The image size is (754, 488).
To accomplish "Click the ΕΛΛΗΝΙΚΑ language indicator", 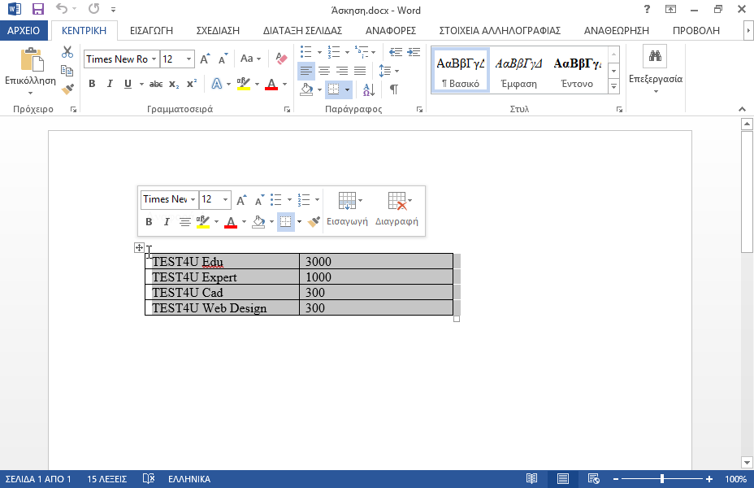I will point(189,479).
